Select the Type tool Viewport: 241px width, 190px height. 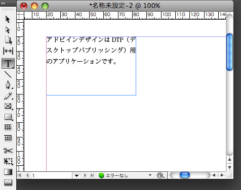click(8, 64)
